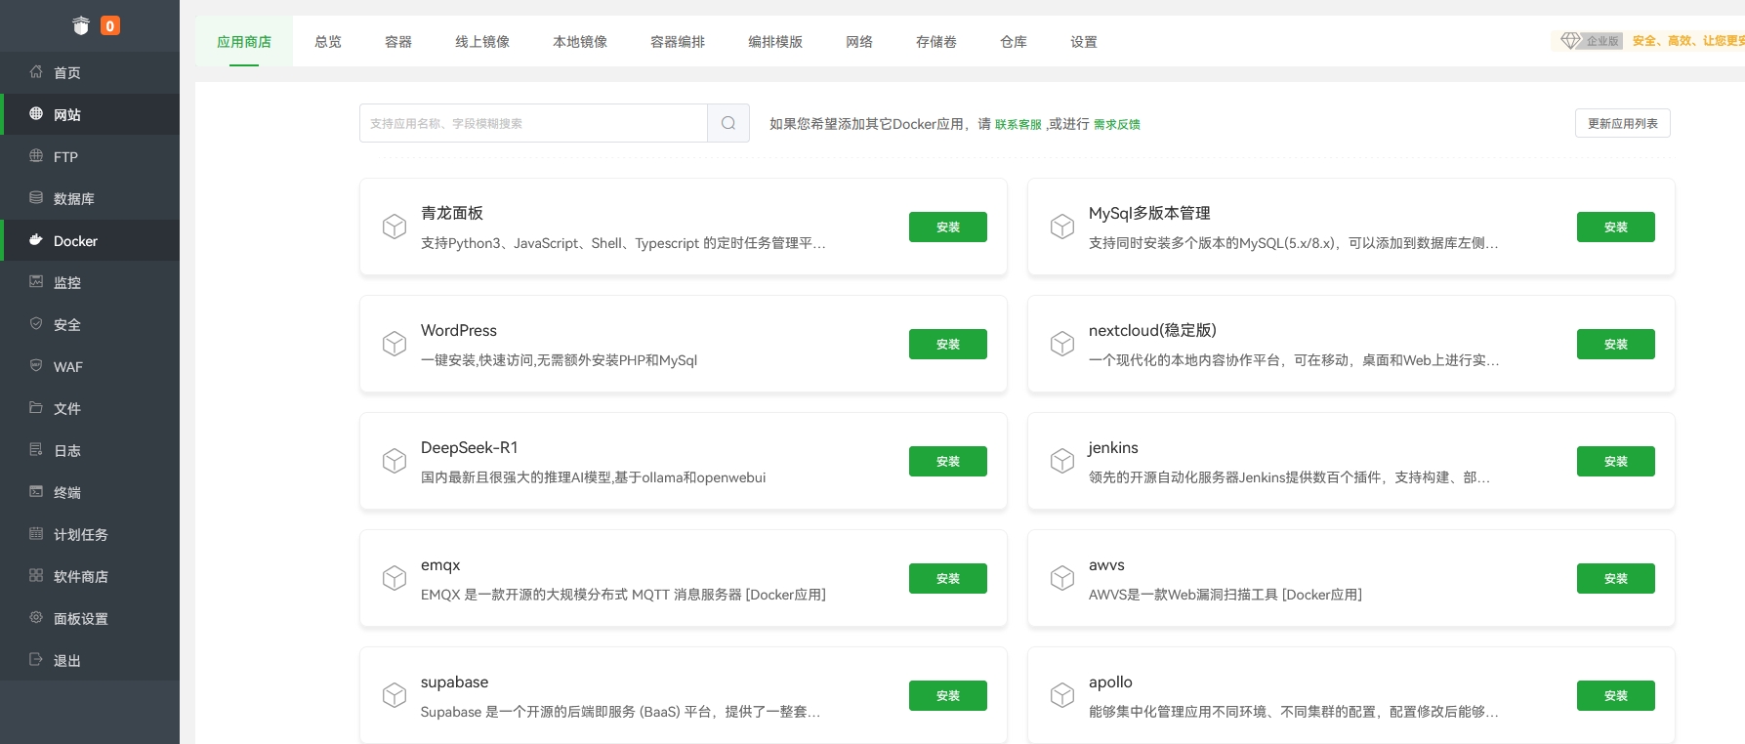Image resolution: width=1745 pixels, height=744 pixels.
Task: Open the 本地镜像 tab
Action: click(x=580, y=42)
